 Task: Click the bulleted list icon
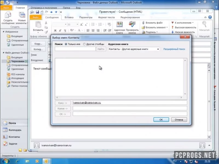pos(93,24)
